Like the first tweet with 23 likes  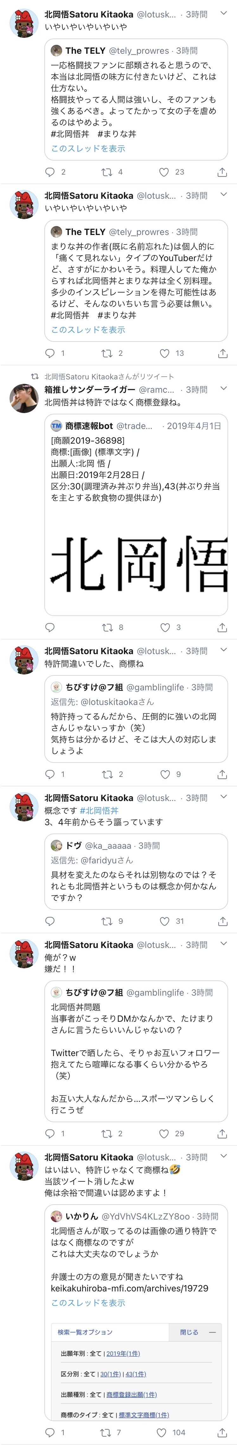(x=164, y=172)
